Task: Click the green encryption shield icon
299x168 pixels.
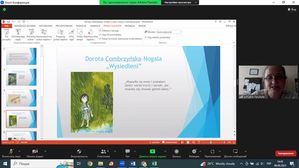Action: (x=4, y=9)
